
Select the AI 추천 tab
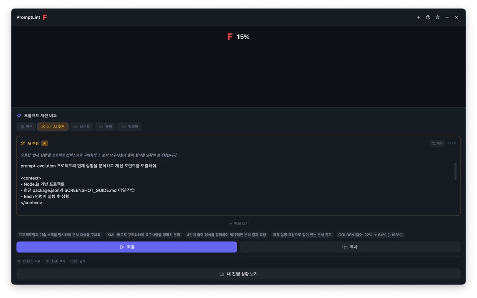pyautogui.click(x=53, y=127)
